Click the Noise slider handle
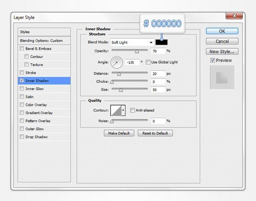256x201 pixels. click(x=112, y=121)
